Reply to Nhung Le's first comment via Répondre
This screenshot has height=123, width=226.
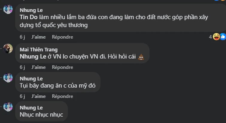click(62, 37)
